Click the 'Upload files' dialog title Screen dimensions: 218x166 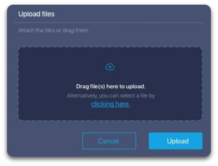click(x=37, y=14)
